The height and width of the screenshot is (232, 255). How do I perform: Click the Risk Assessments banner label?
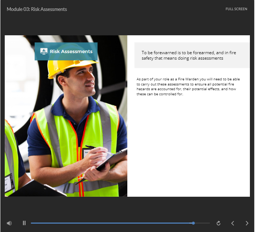point(71,52)
